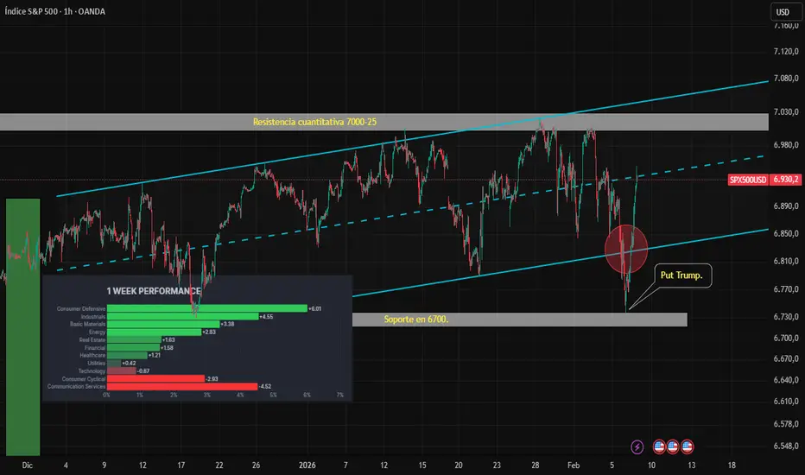The height and width of the screenshot is (475, 805).
Task: Click the 6.670,0 price axis label
Action: tap(786, 359)
